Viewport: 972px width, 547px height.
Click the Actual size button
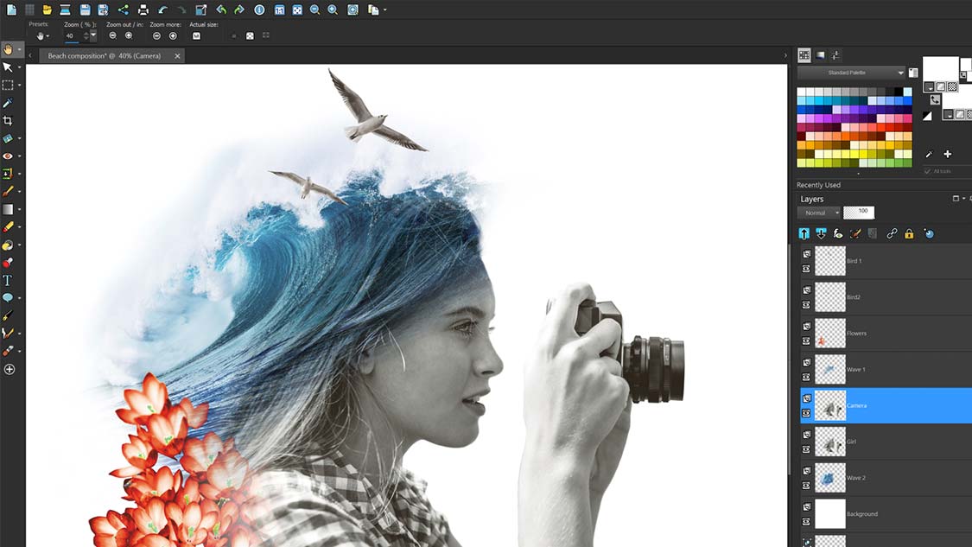click(199, 35)
